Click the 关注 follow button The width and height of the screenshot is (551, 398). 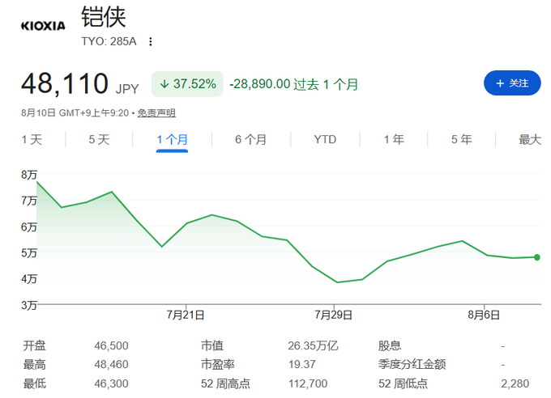[x=512, y=83]
